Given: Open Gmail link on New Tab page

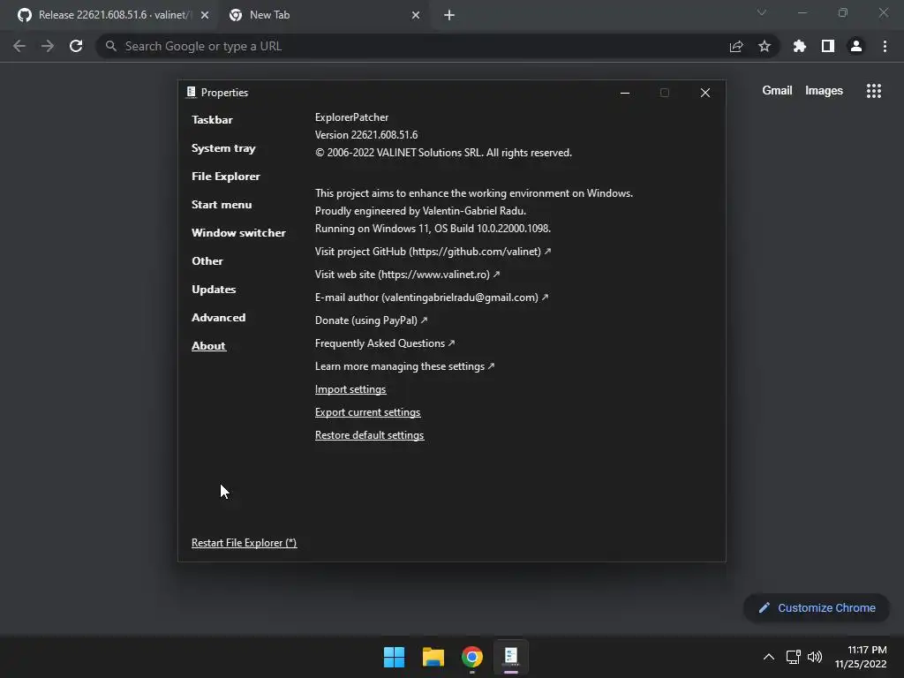Looking at the screenshot, I should point(777,91).
